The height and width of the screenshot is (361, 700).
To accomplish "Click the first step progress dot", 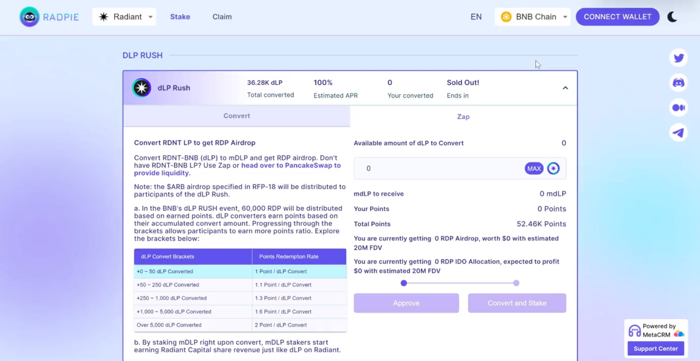I will tap(404, 283).
